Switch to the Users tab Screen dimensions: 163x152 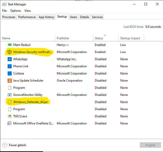73,17
